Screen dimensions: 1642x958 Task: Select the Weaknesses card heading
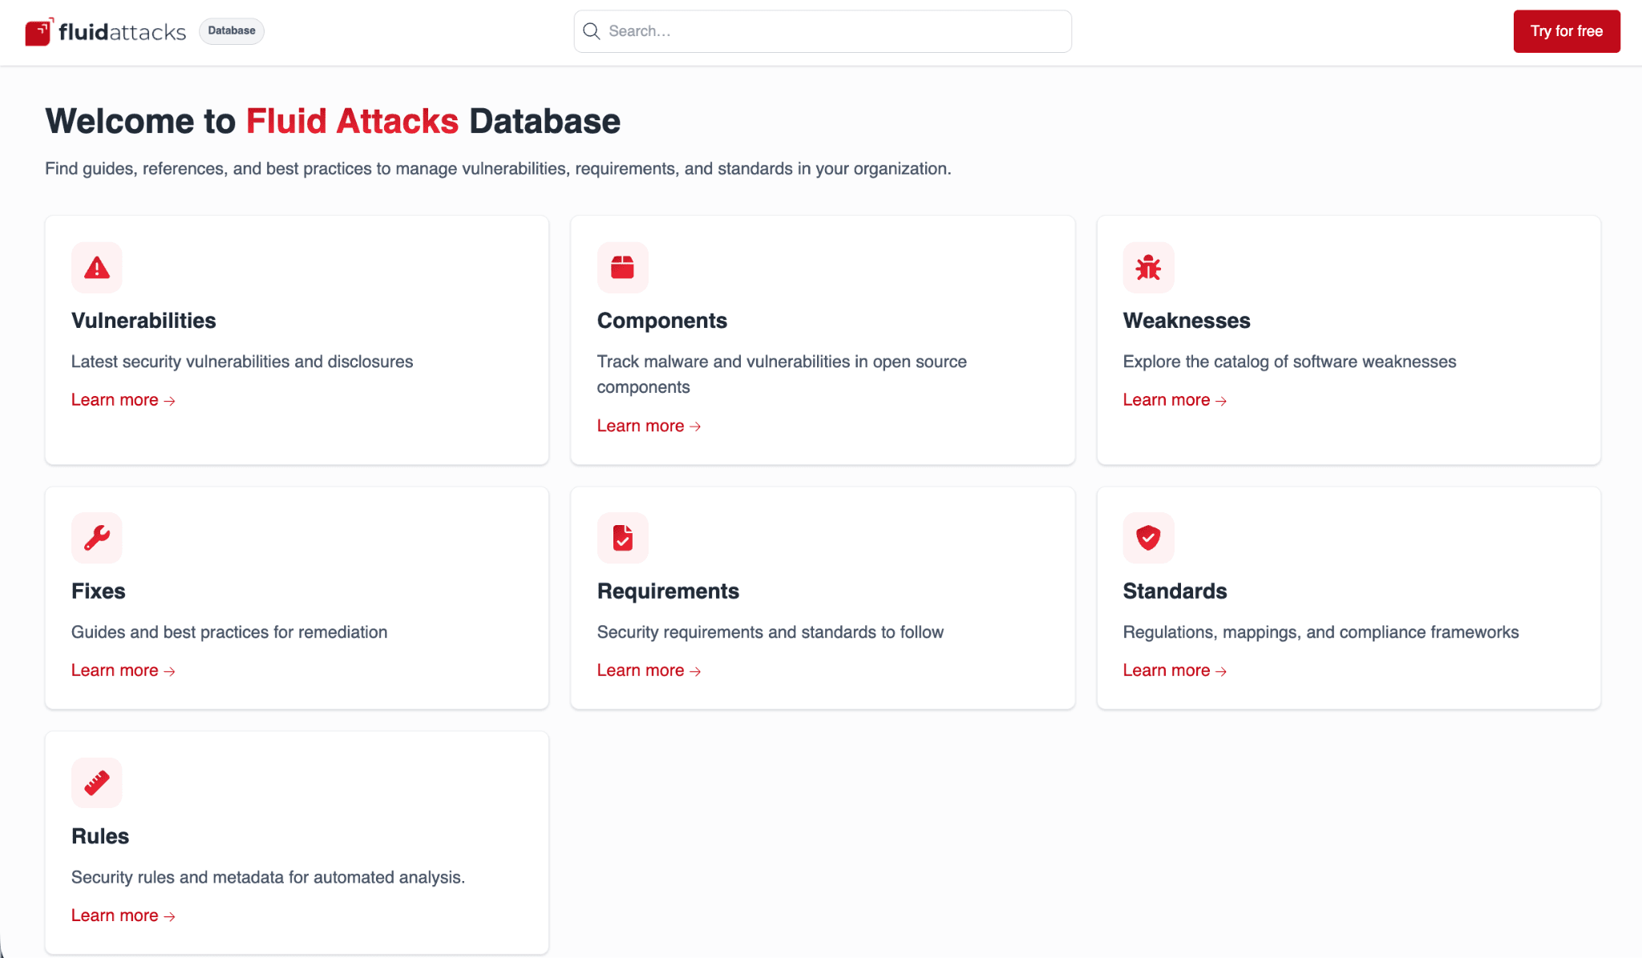coord(1187,321)
